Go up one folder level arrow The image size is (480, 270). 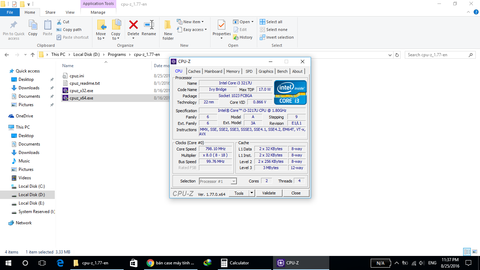[33, 55]
